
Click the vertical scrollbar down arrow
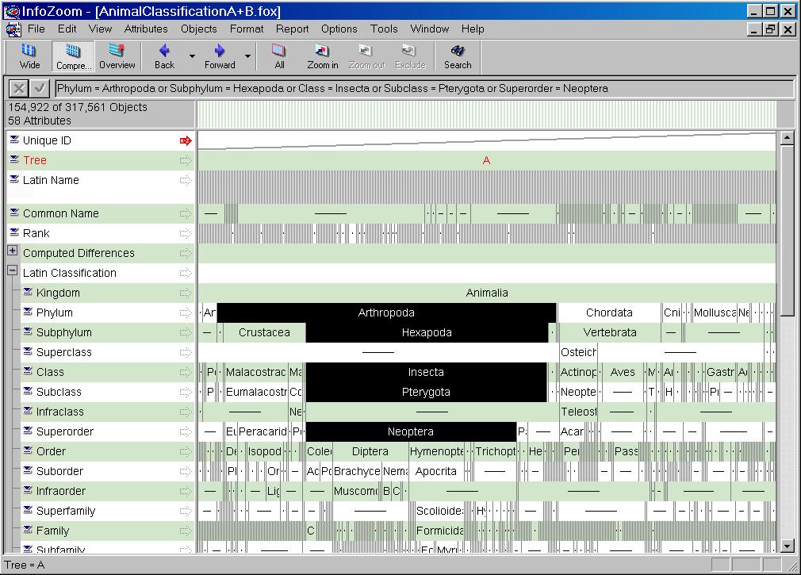pos(788,546)
